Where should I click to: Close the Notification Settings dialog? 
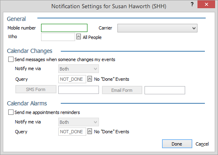pyautogui.click(x=207, y=4)
